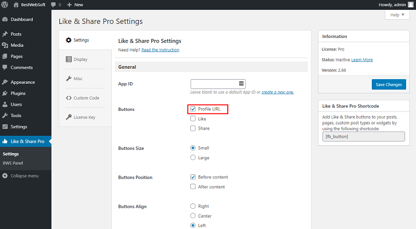
Task: Select the [fb_button] shortcode field
Action: coord(363,136)
